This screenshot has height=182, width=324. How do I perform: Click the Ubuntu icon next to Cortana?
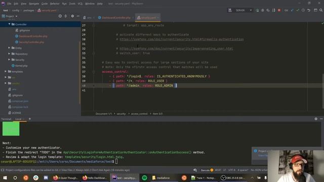click(26, 177)
